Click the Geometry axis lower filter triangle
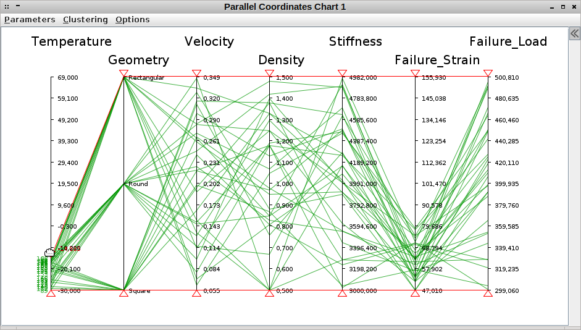Viewport: 581px width, 330px height. coord(123,294)
